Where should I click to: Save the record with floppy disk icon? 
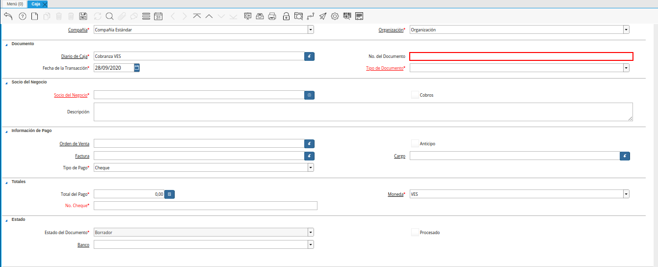click(83, 16)
